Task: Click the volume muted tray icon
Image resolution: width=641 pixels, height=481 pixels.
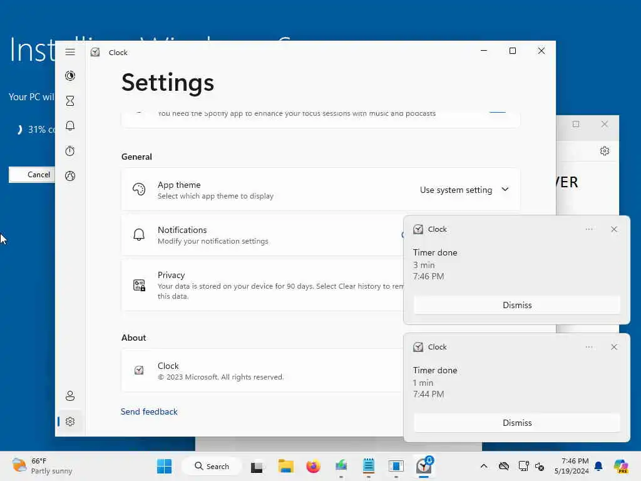Action: [x=540, y=466]
